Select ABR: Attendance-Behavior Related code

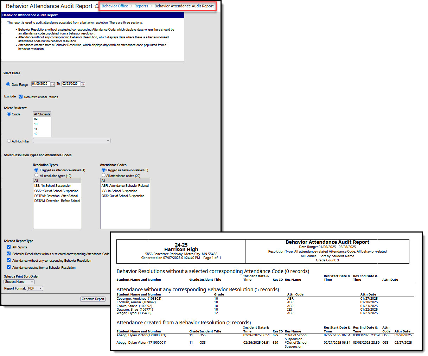click(125, 186)
